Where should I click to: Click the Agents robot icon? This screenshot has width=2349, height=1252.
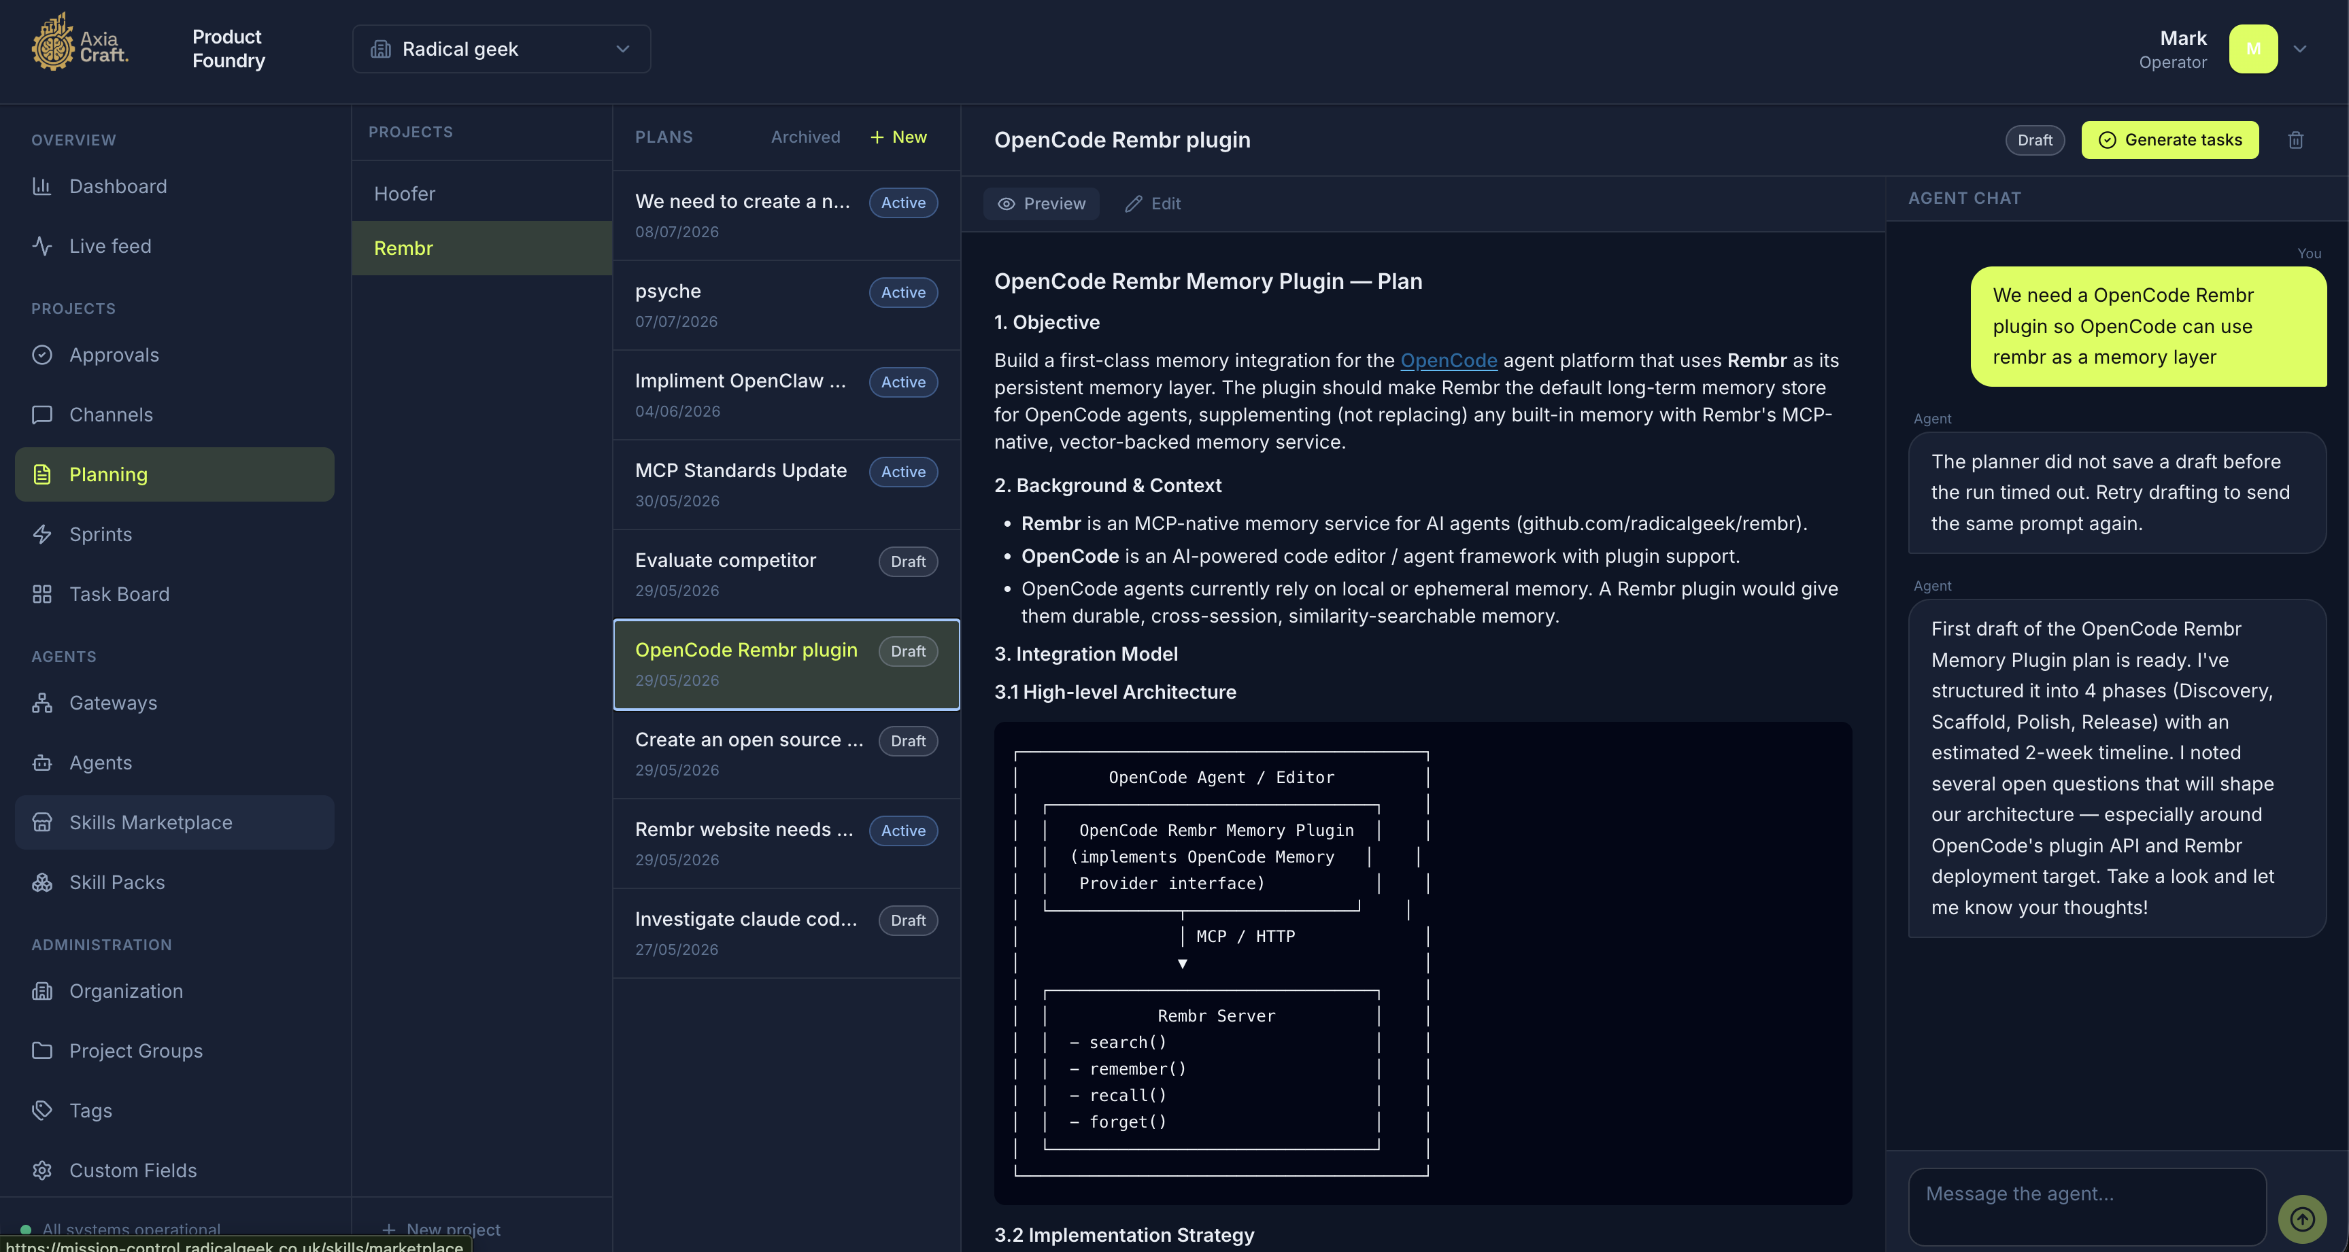[x=42, y=763]
